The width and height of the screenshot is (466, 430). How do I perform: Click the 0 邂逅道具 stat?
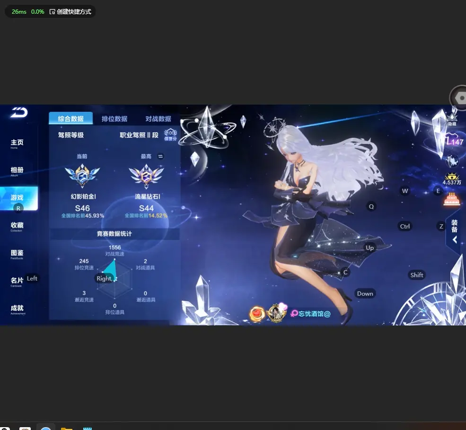(x=146, y=296)
